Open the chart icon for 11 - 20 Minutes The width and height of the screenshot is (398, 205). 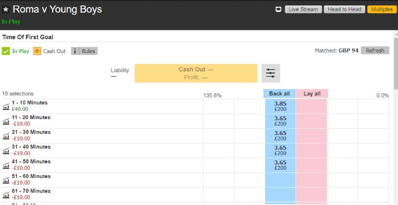tap(6, 121)
